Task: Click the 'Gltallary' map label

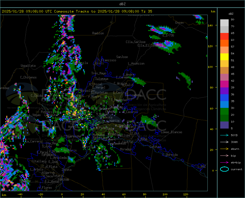Action: click(x=39, y=161)
